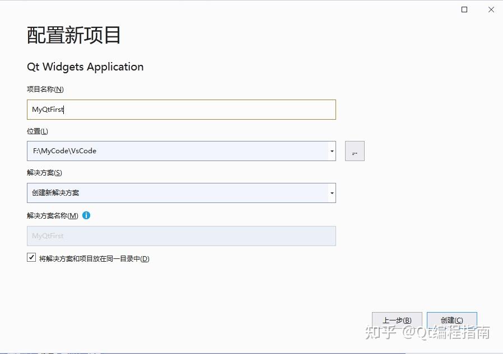Click the minimize icon in title bar
503x354 pixels.
464,10
